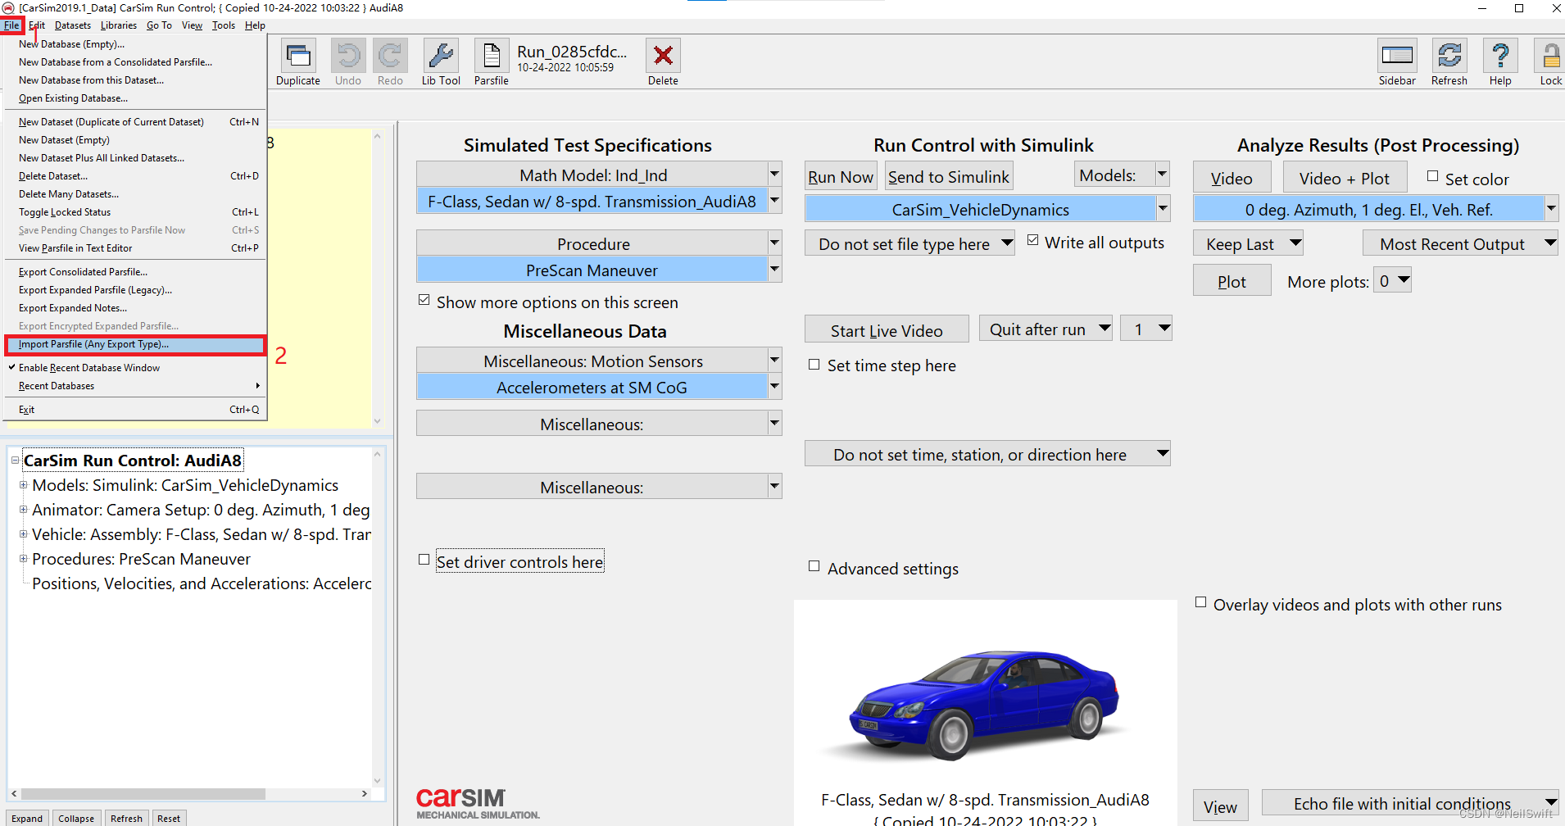Open the Quit after run dropdown
Screen dimensions: 1565x826
(x=1046, y=329)
